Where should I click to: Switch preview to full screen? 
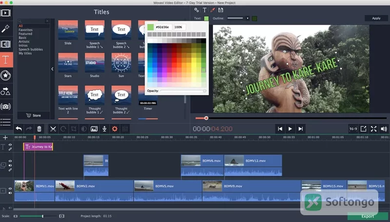[x=373, y=129]
